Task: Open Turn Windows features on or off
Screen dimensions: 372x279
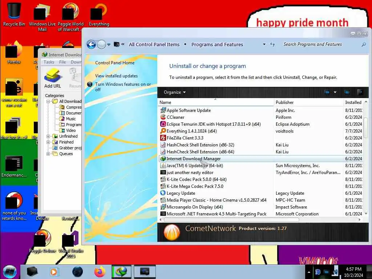Action: (x=123, y=87)
